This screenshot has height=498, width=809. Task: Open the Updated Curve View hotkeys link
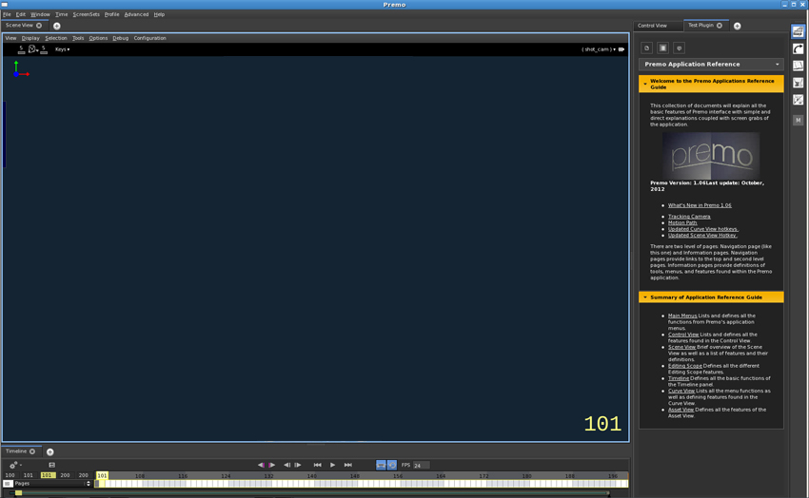(x=703, y=229)
